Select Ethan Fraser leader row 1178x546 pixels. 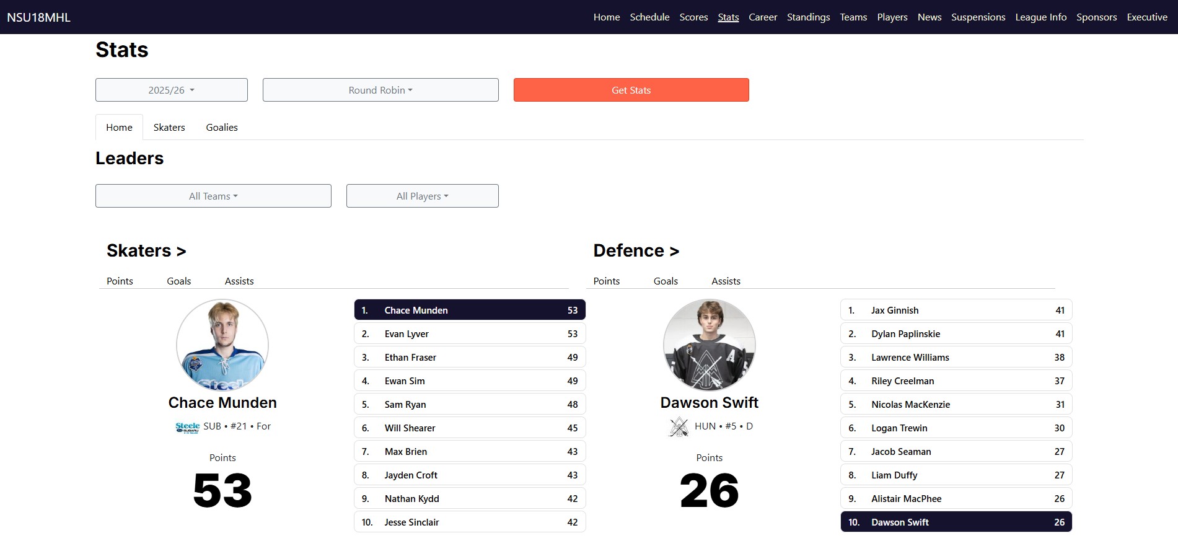pyautogui.click(x=470, y=357)
